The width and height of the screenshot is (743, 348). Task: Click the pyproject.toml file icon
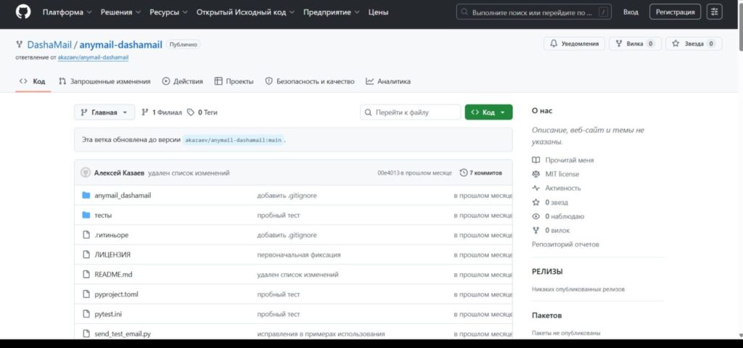[x=86, y=294]
